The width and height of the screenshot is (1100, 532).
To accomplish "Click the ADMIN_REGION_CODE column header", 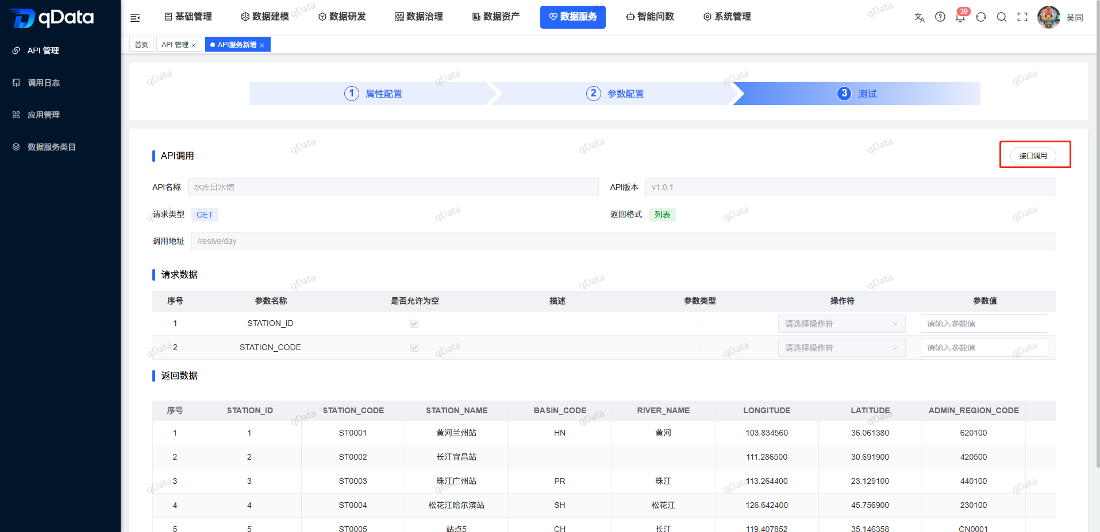I will (x=974, y=410).
